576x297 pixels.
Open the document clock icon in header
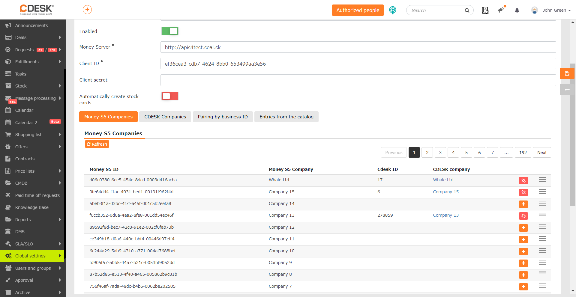[485, 10]
